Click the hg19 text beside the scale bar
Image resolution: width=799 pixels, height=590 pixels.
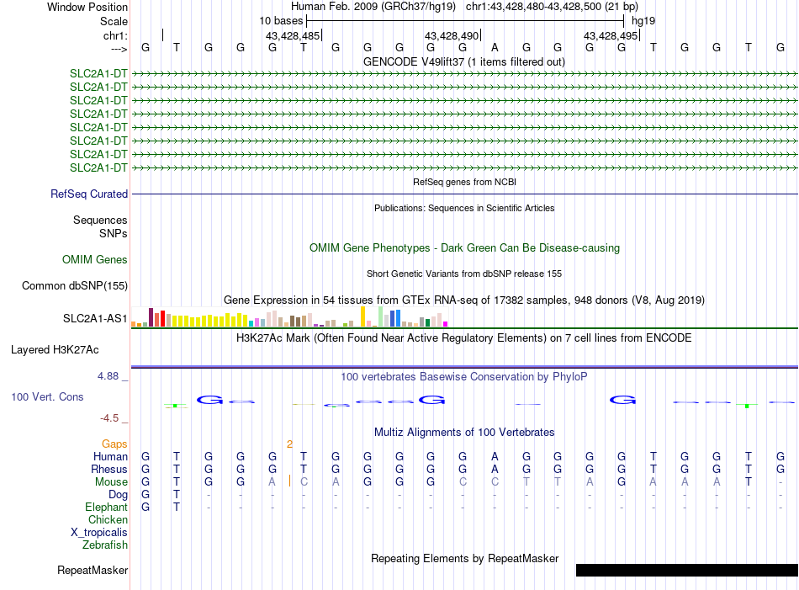(643, 21)
